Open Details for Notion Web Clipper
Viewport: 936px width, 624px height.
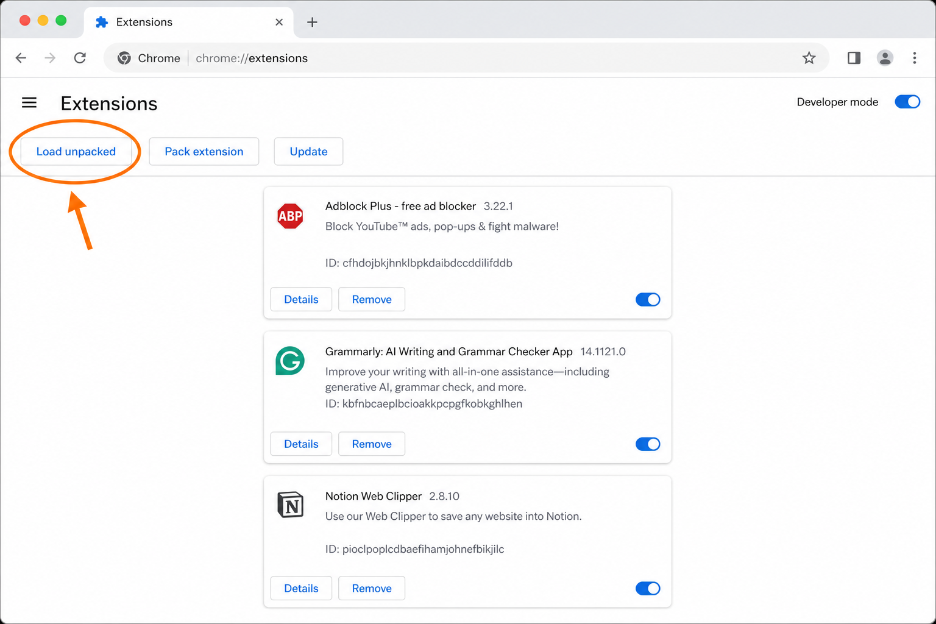[301, 588]
